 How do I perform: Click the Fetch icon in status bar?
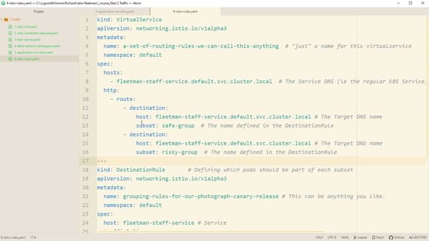373,238
